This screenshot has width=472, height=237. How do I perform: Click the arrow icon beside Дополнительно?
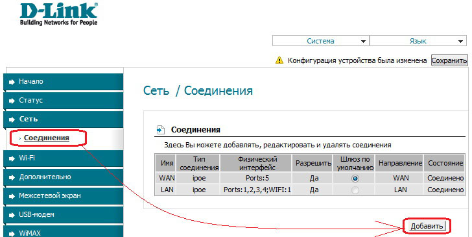pyautogui.click(x=12, y=177)
